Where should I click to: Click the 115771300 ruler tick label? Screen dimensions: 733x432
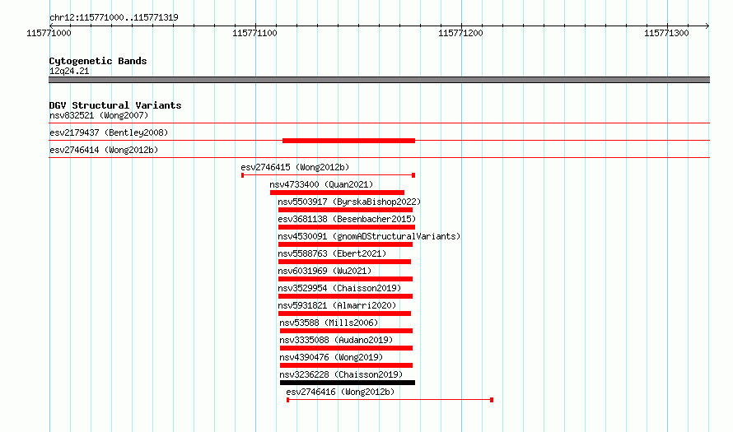coord(666,33)
